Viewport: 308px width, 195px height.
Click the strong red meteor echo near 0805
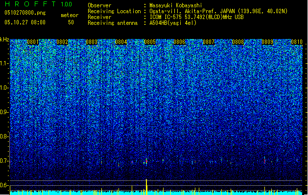[x=146, y=161]
